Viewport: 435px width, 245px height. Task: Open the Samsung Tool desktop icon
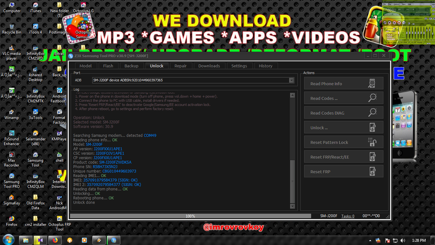(35, 160)
